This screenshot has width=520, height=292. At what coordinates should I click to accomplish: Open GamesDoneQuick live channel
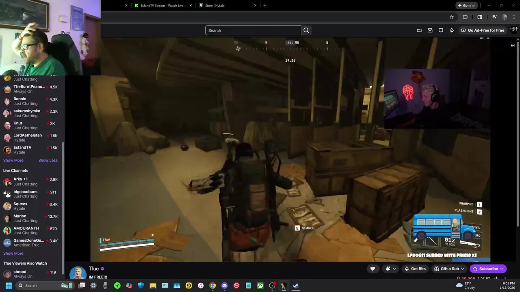(x=32, y=243)
